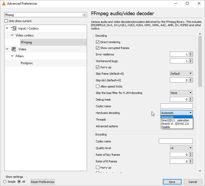This screenshot has width=205, height=186.
Task: Choose DirectX Video (DXVA) 2.0 option
Action: point(177,124)
